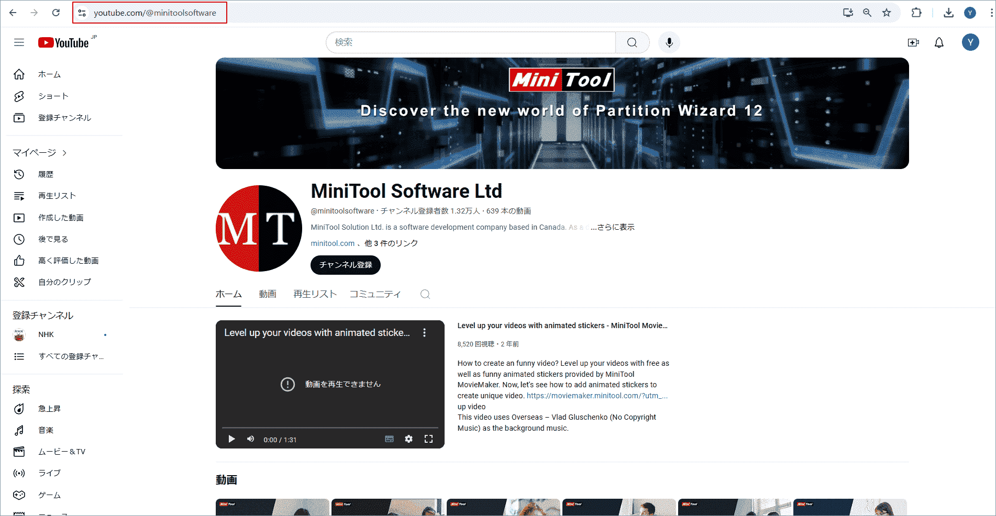Open the browser zoom magnifier icon
996x516 pixels.
(867, 13)
